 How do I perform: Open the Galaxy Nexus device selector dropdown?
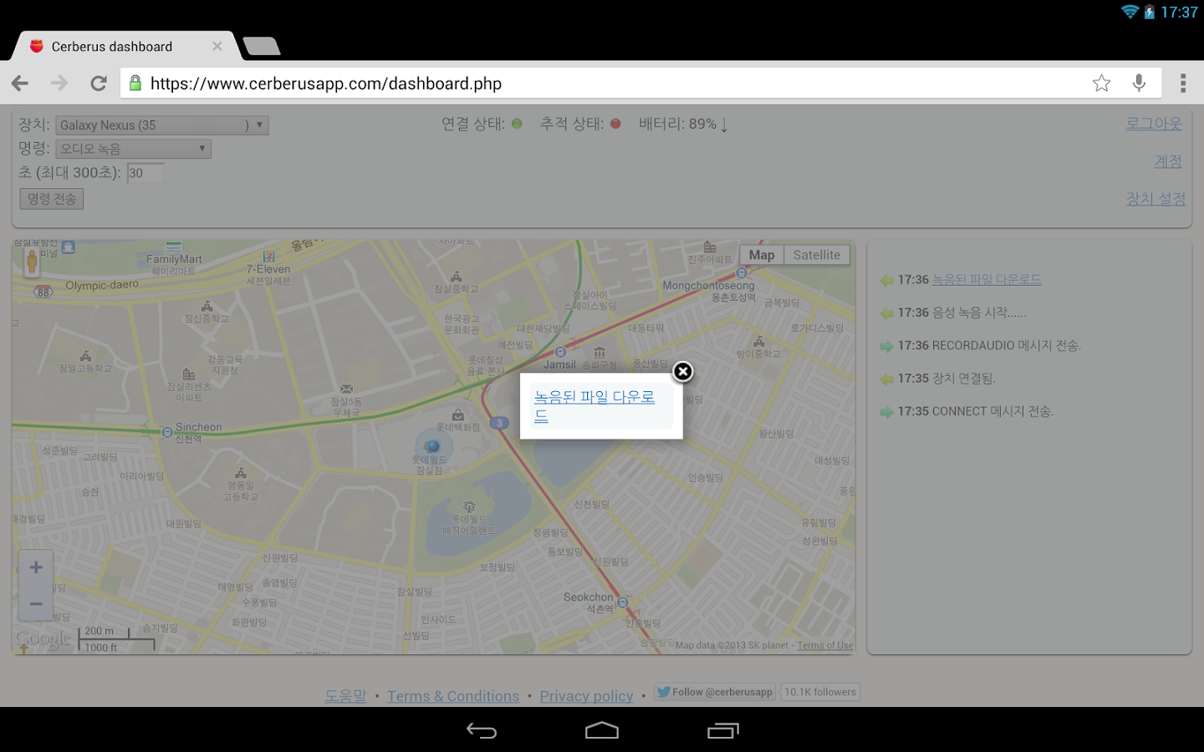pyautogui.click(x=161, y=124)
